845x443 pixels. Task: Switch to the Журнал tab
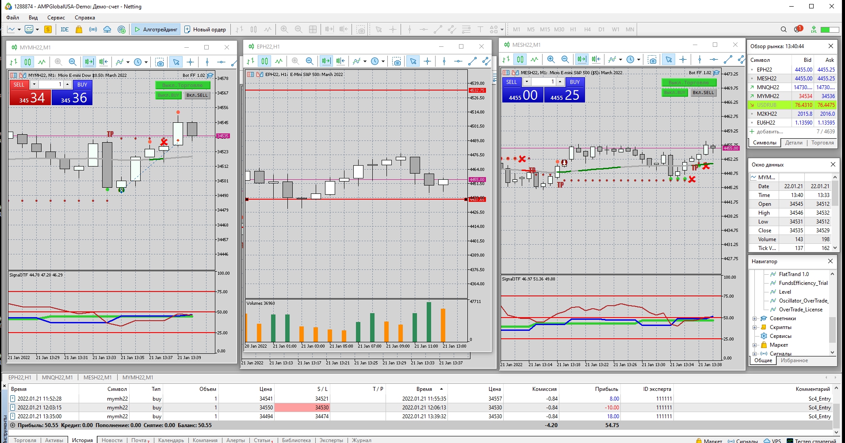click(362, 440)
